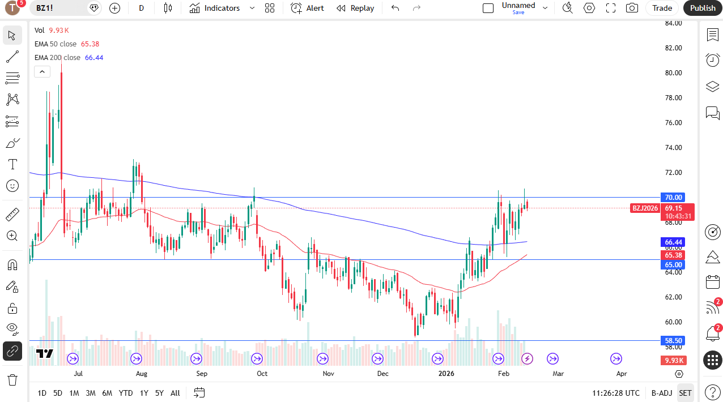Image resolution: width=723 pixels, height=402 pixels.
Task: Open the alerts clock panel
Action: tap(712, 59)
